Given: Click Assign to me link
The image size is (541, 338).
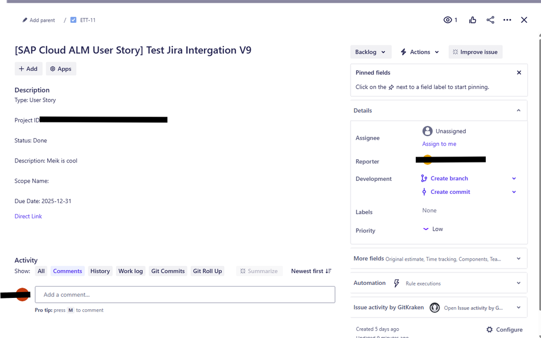Looking at the screenshot, I should [439, 144].
